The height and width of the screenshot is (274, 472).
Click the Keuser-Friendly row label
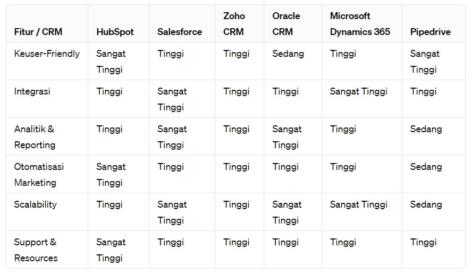pos(47,54)
